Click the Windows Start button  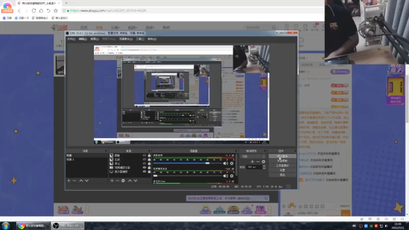coord(6,225)
